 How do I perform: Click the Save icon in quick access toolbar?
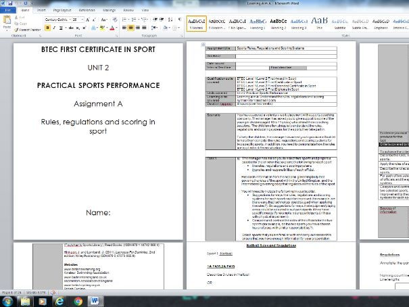[x=10, y=3]
